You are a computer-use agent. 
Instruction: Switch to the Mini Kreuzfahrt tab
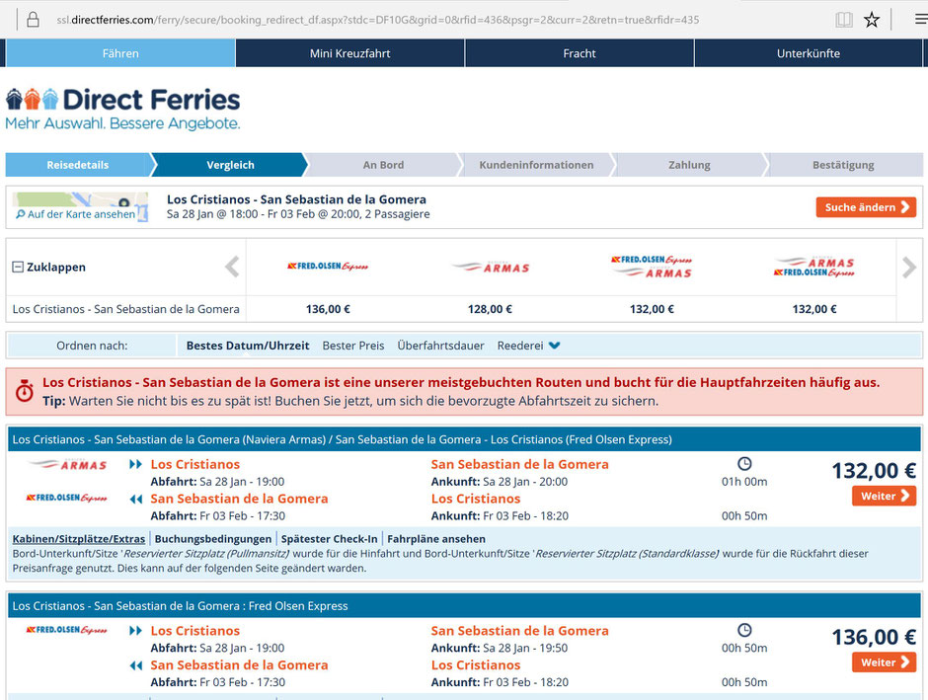[350, 53]
